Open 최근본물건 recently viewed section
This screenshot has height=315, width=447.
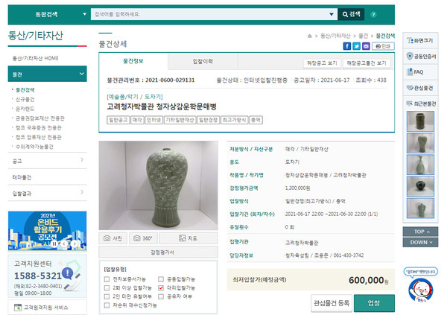point(420,104)
